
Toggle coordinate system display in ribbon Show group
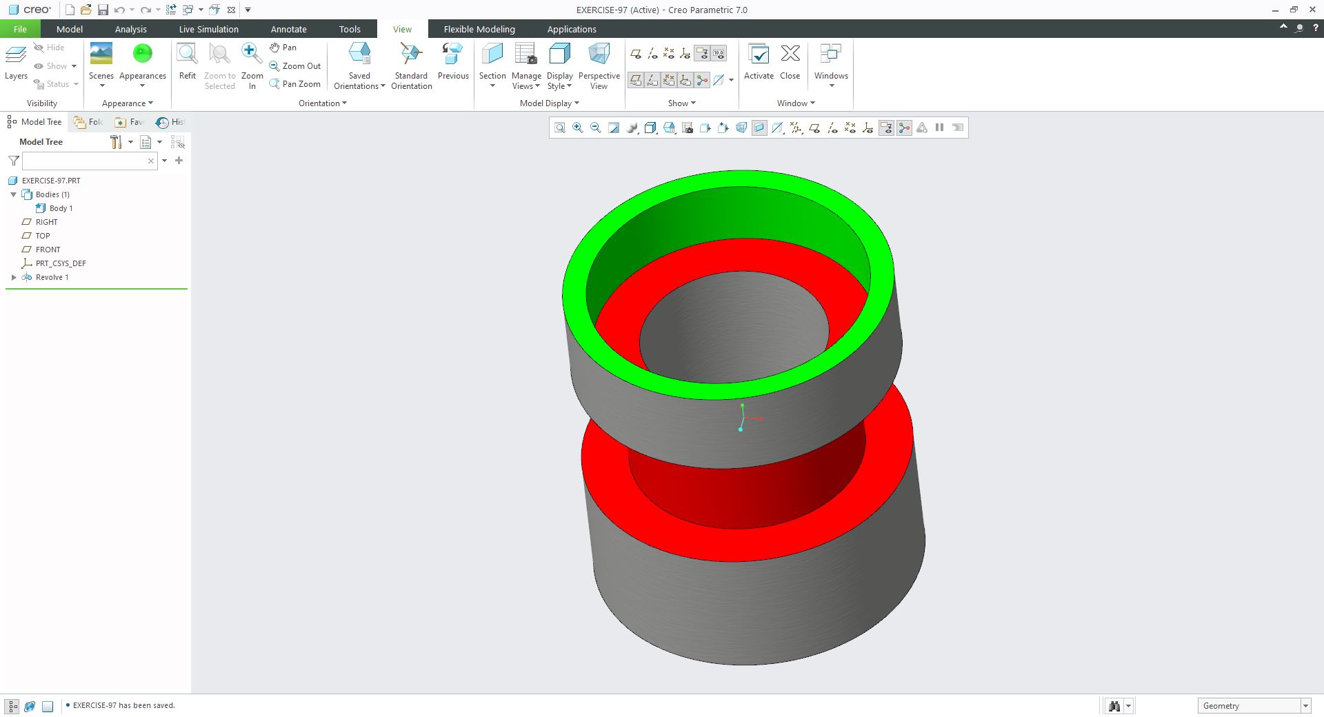point(685,53)
